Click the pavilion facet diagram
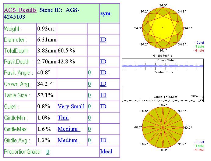 pos(163,127)
